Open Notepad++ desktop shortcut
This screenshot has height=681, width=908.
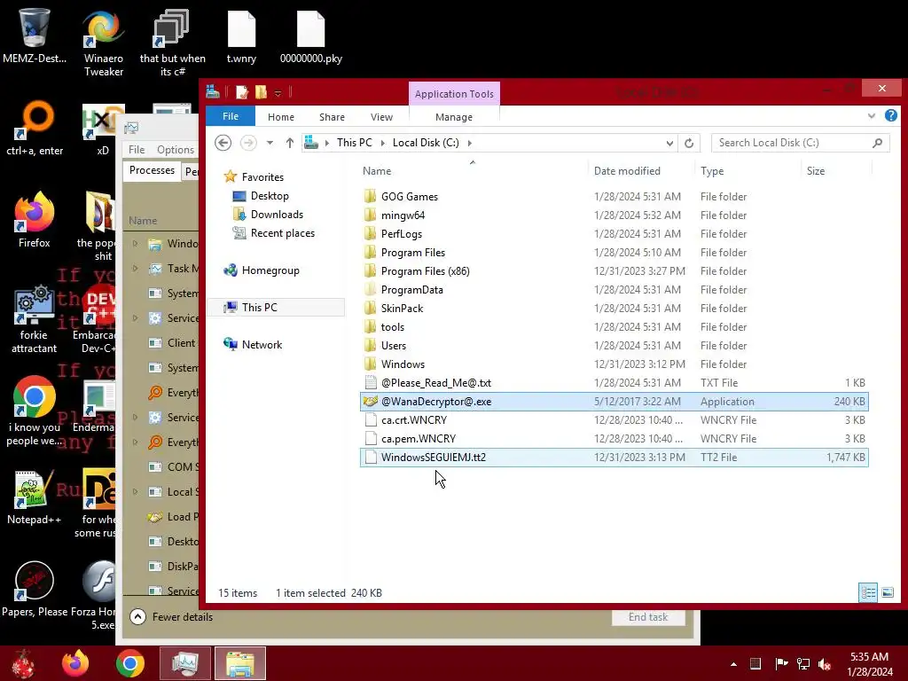[x=35, y=497]
